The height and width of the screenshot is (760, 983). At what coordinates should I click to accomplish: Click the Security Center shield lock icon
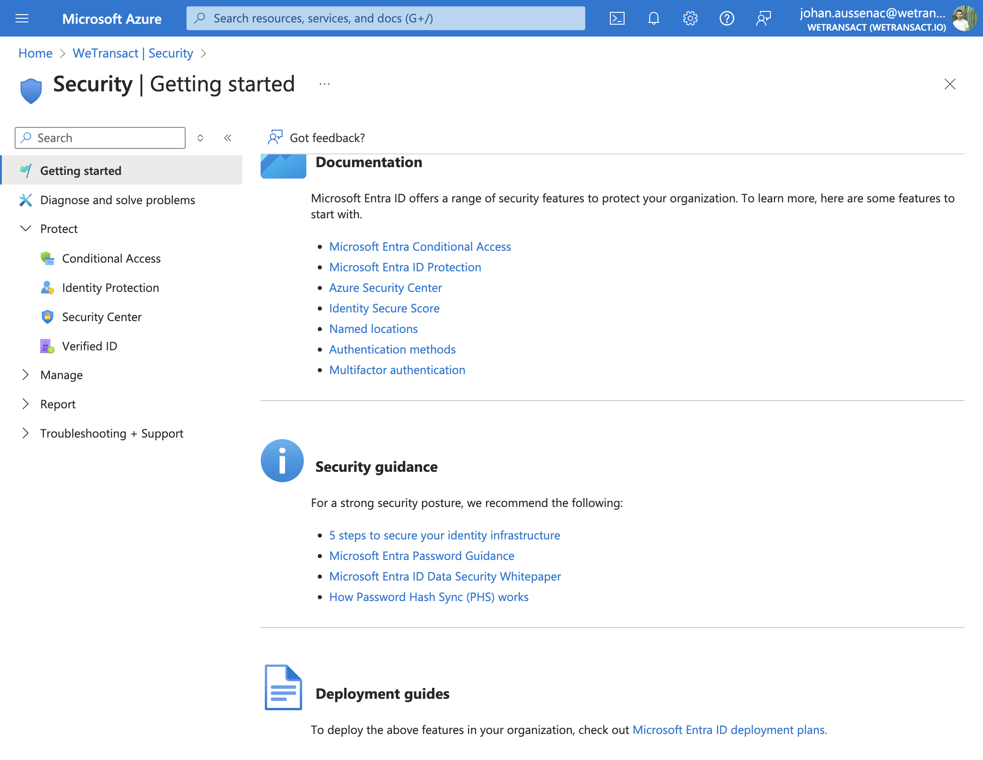click(48, 317)
